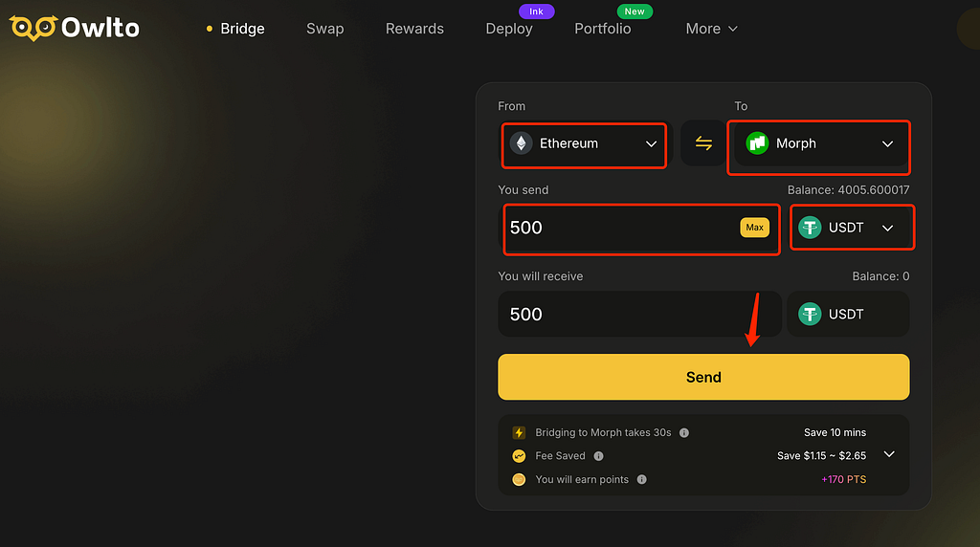Open the Ethereum source chain dropdown
This screenshot has width=980, height=547.
584,144
